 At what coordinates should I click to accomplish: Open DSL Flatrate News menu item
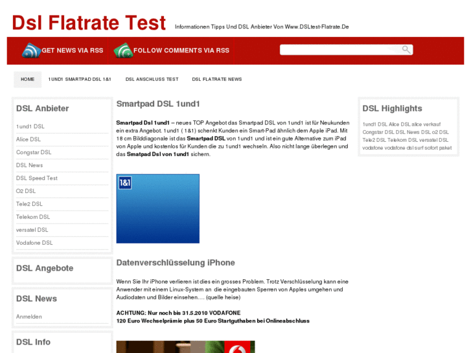(x=217, y=79)
